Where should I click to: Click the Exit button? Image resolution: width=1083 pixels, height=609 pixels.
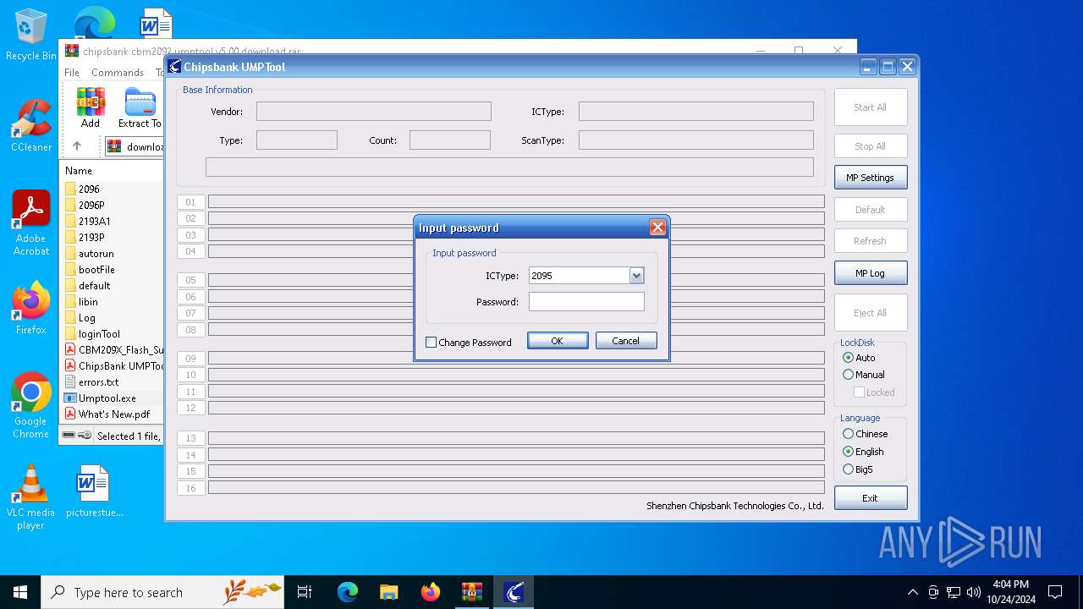(870, 498)
